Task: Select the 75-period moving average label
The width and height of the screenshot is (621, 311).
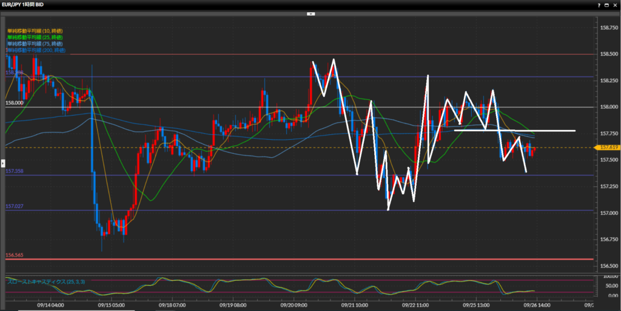Action: click(35, 44)
